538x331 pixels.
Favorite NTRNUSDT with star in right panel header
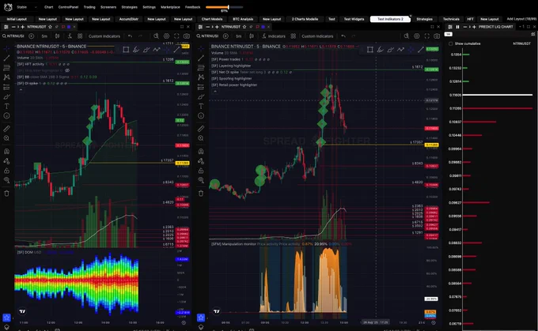coord(244,27)
